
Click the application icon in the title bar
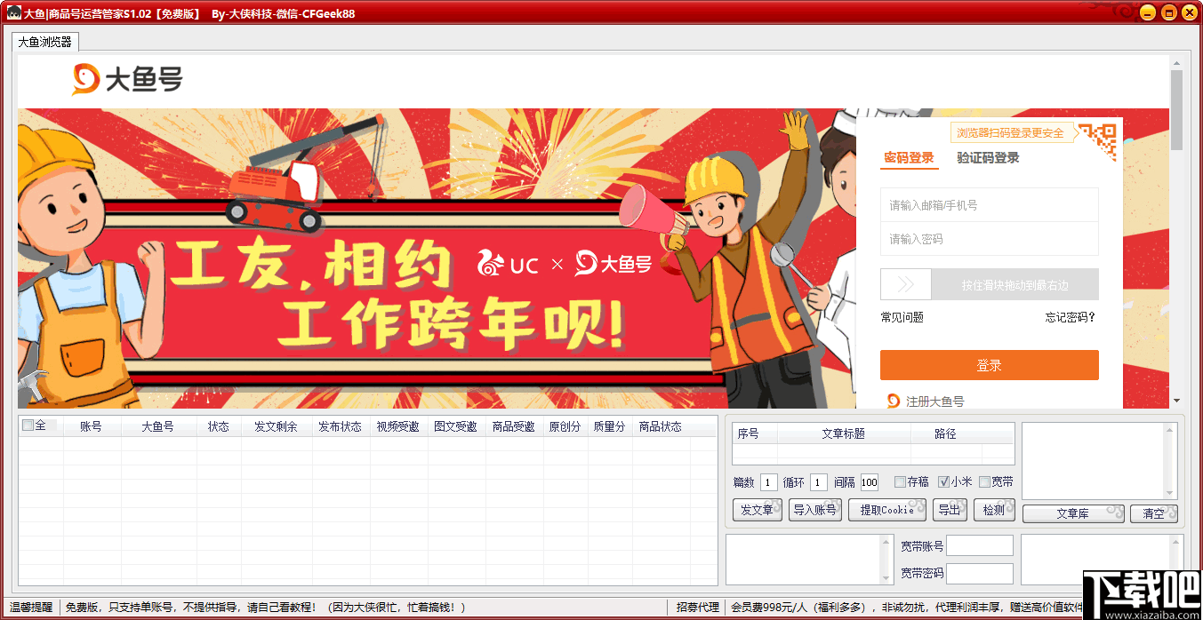(12, 12)
